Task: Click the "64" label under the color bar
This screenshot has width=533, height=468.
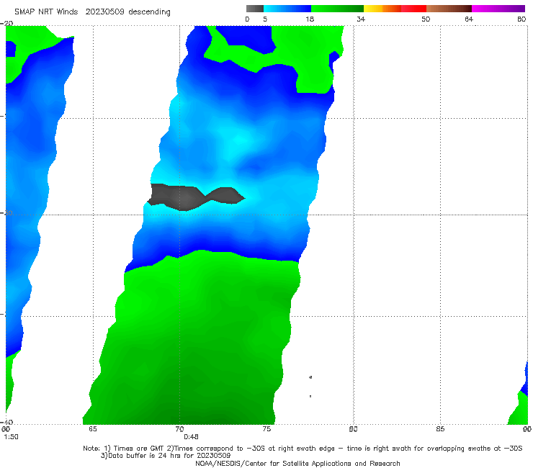Action: (x=469, y=19)
